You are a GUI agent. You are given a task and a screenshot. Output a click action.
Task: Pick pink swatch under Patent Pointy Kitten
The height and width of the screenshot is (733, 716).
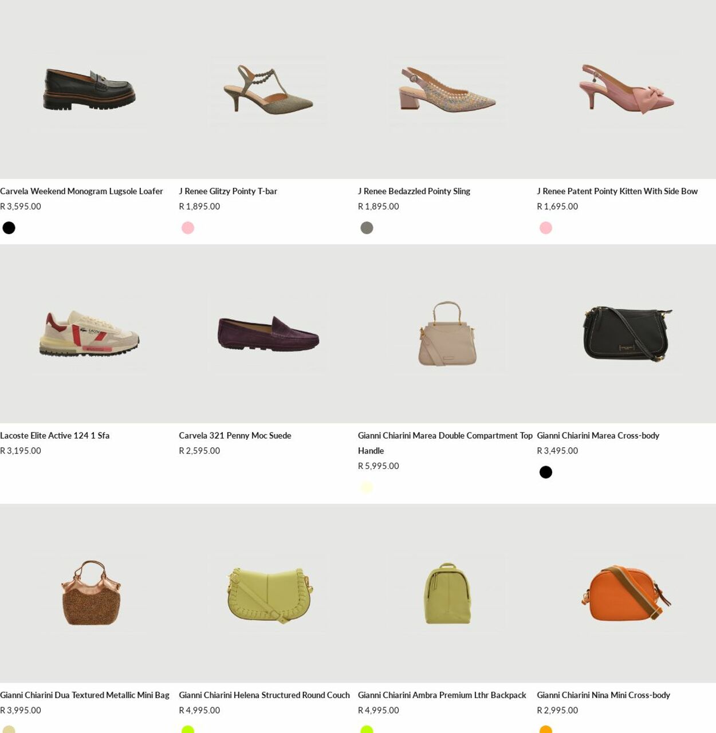pos(546,228)
